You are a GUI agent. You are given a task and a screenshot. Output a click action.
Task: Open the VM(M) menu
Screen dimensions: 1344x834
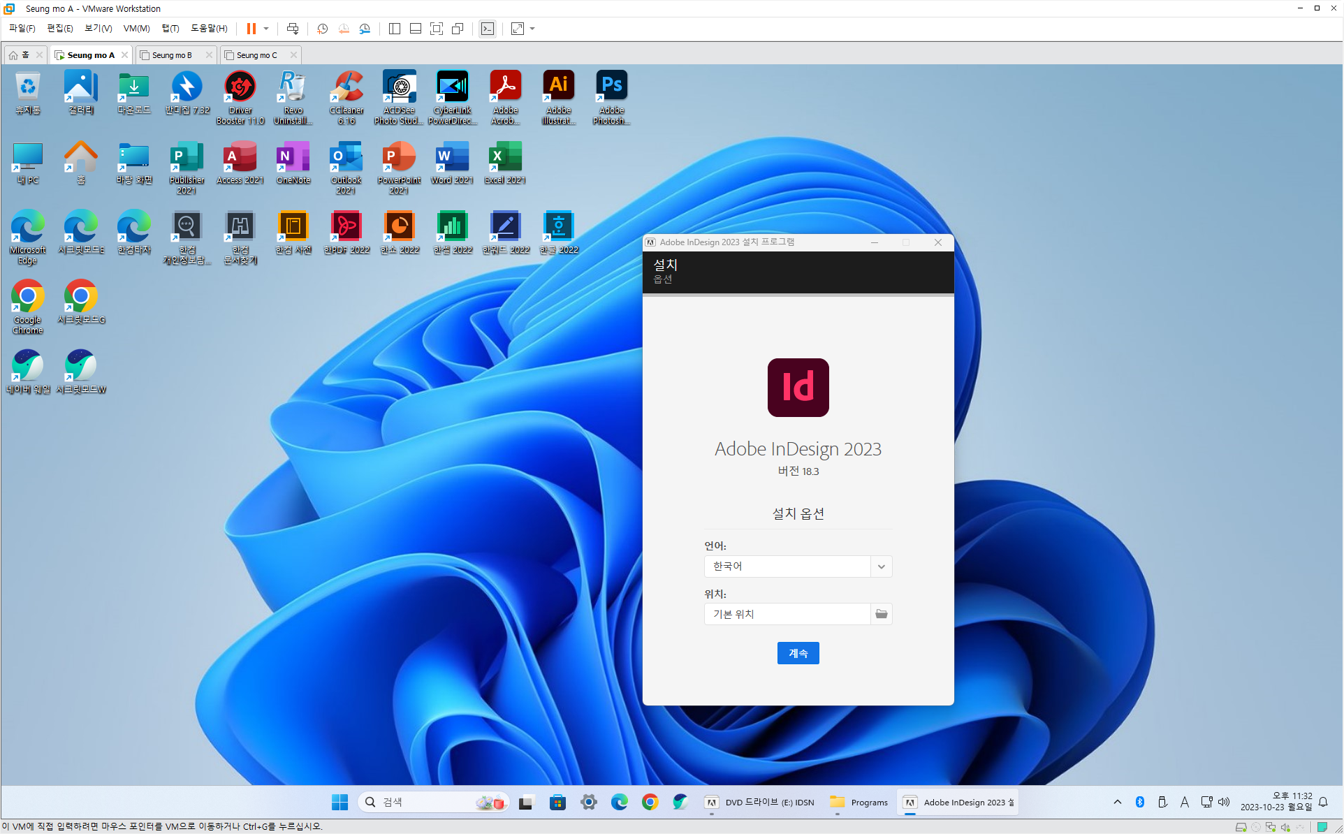coord(136,29)
